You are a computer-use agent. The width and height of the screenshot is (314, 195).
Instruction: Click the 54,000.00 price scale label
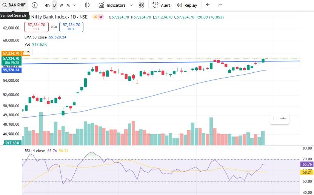[x=11, y=81]
